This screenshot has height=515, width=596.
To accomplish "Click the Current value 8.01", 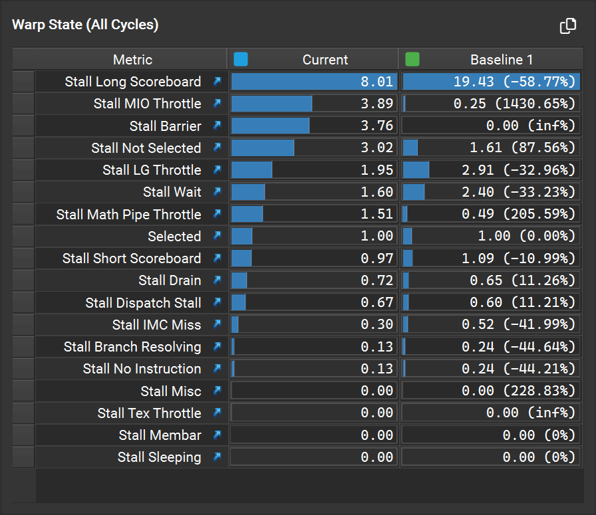I will (x=376, y=82).
